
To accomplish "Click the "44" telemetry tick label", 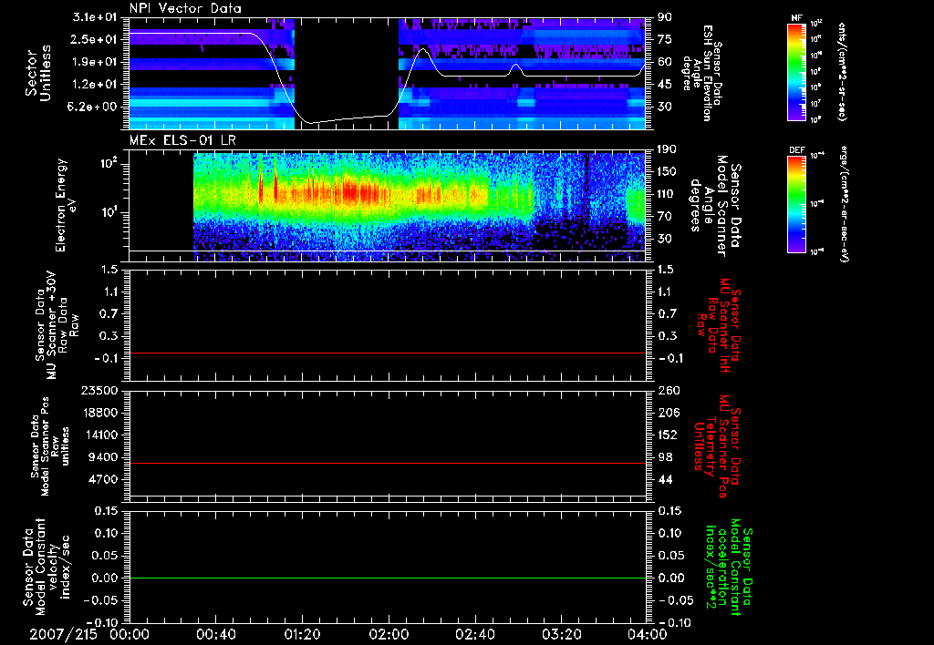I will 665,479.
